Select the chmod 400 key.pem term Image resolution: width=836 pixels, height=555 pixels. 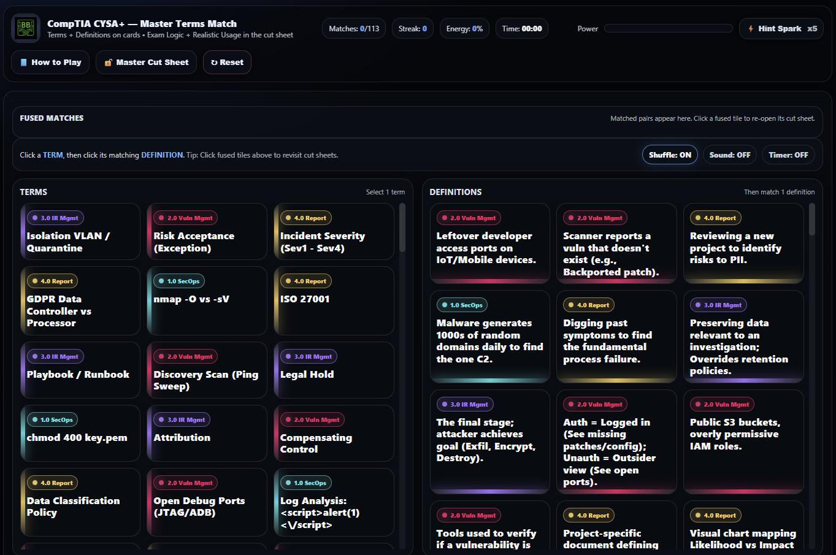pyautogui.click(x=80, y=433)
